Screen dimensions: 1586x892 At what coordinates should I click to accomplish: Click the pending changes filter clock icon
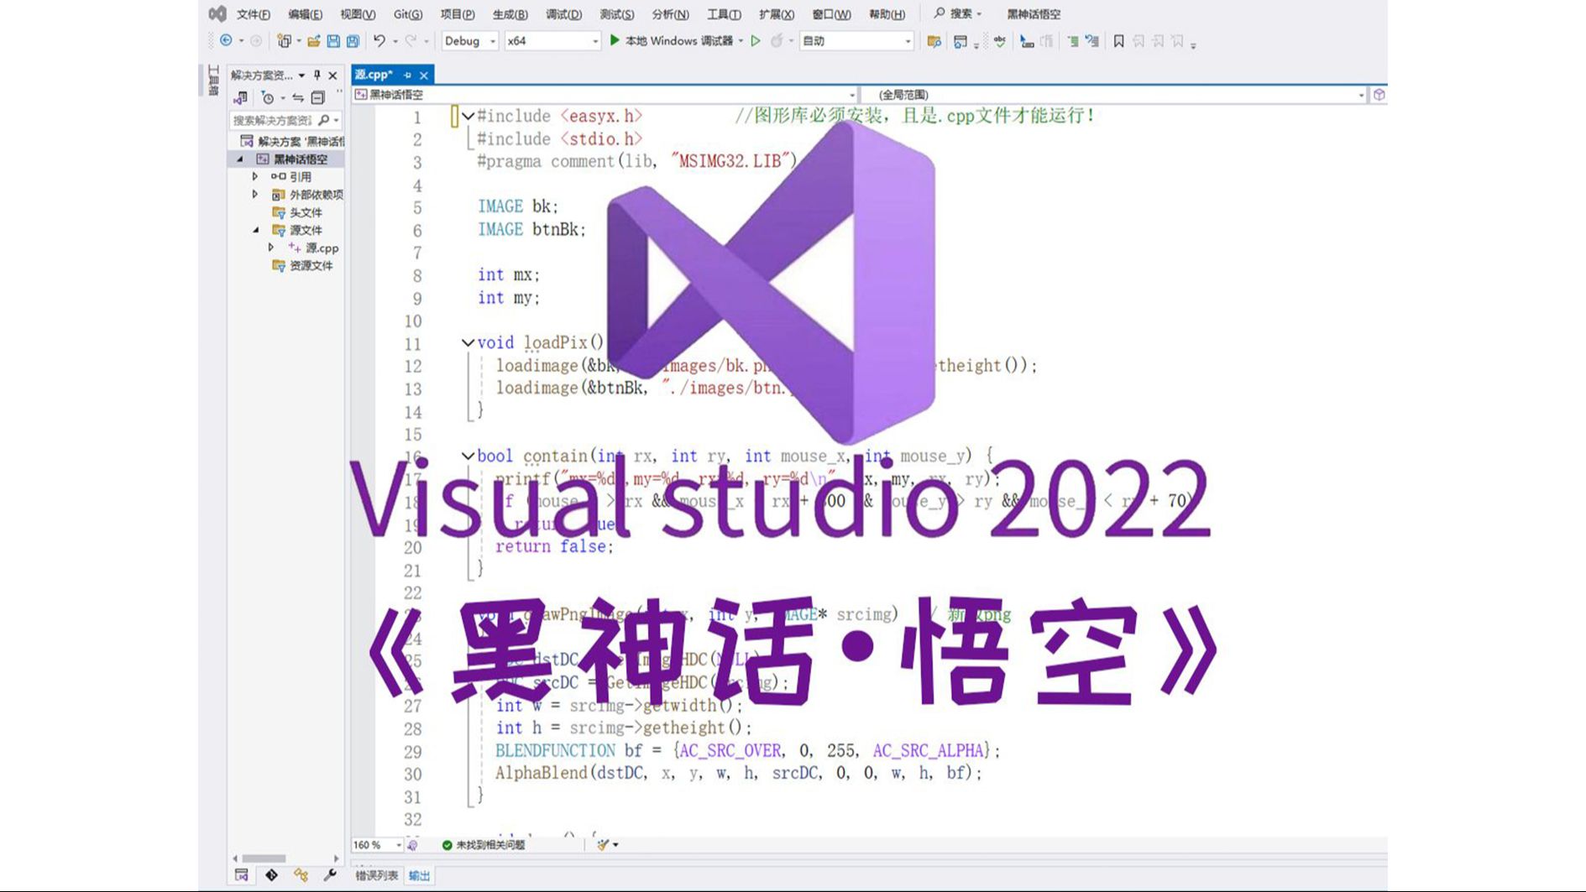click(x=267, y=97)
